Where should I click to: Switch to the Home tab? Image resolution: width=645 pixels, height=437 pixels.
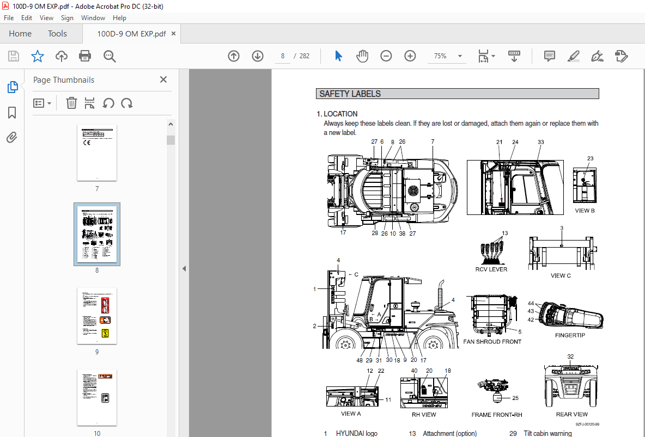[x=20, y=34]
